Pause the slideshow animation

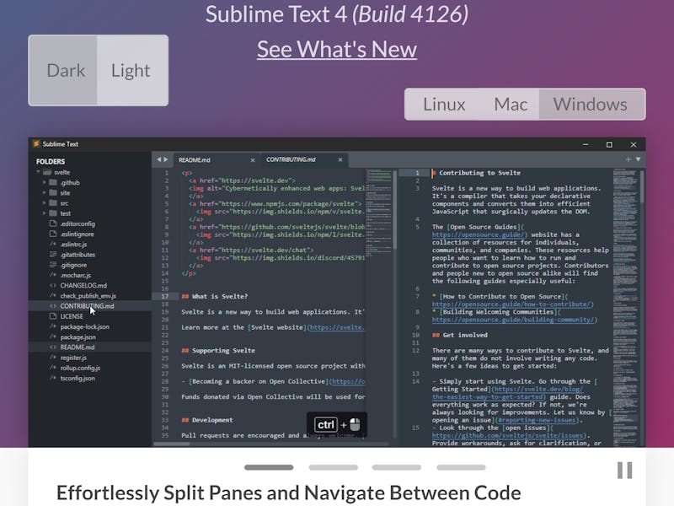(x=624, y=470)
